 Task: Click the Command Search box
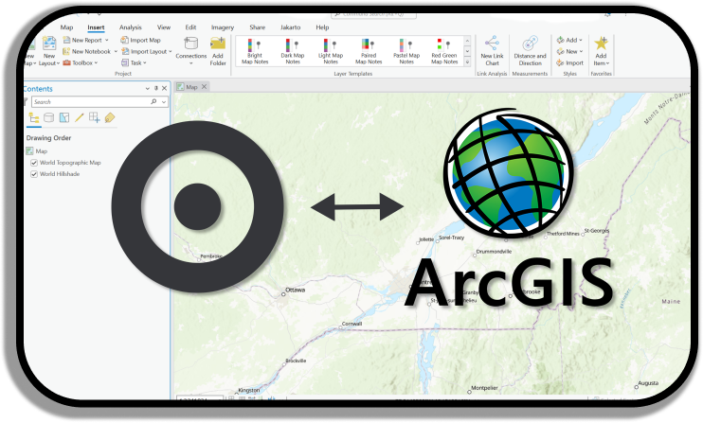tap(373, 14)
